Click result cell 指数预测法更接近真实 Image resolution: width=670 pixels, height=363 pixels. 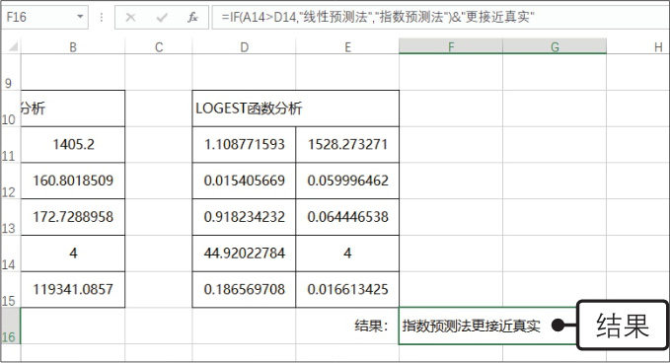487,327
